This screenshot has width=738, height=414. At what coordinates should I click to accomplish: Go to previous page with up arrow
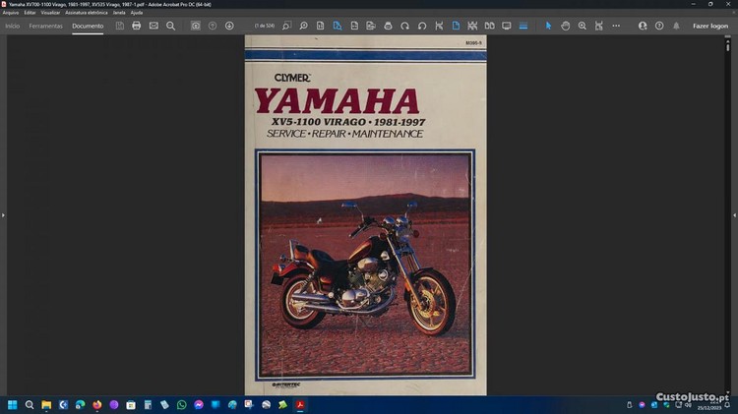point(213,26)
